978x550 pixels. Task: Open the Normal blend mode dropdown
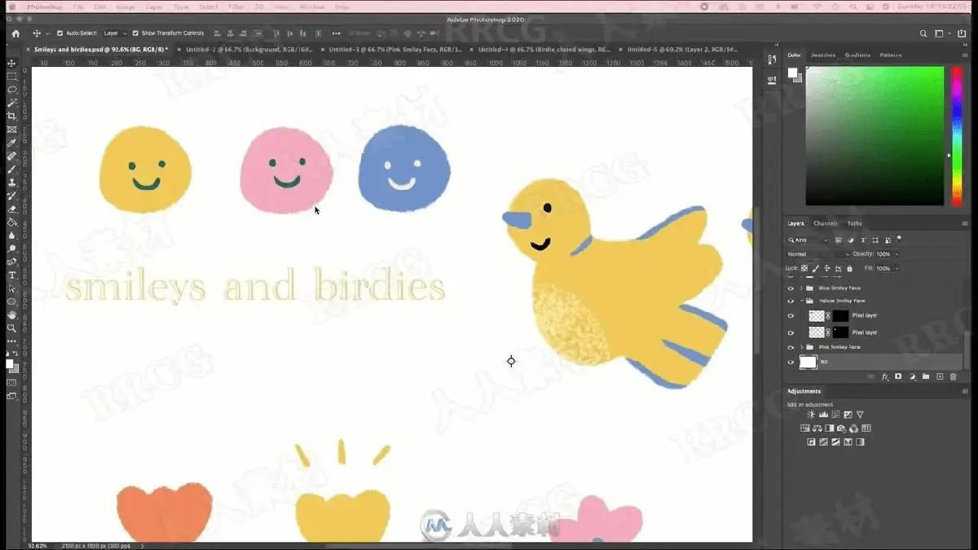[817, 254]
